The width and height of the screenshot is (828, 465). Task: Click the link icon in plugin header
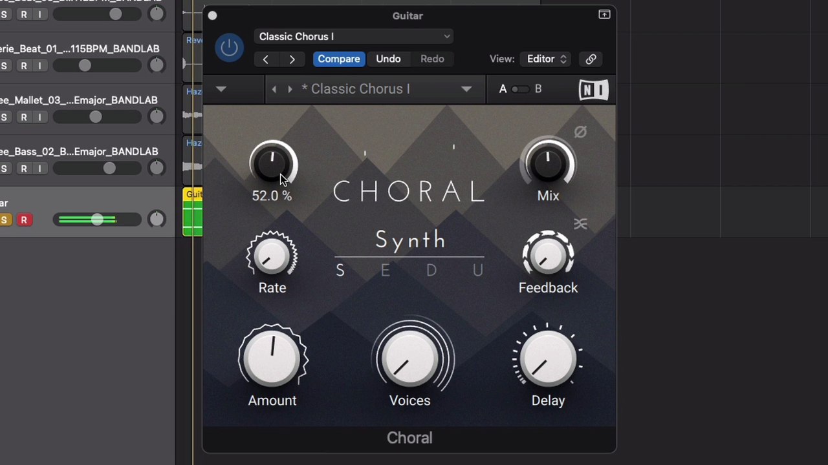(591, 59)
